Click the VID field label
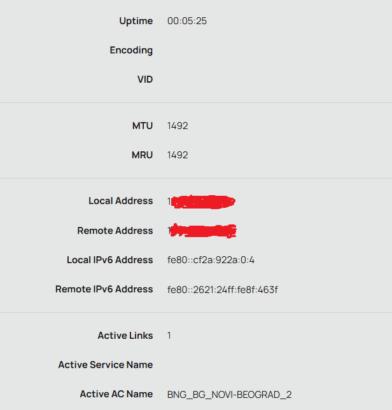Image resolution: width=392 pixels, height=410 pixels. pos(145,79)
